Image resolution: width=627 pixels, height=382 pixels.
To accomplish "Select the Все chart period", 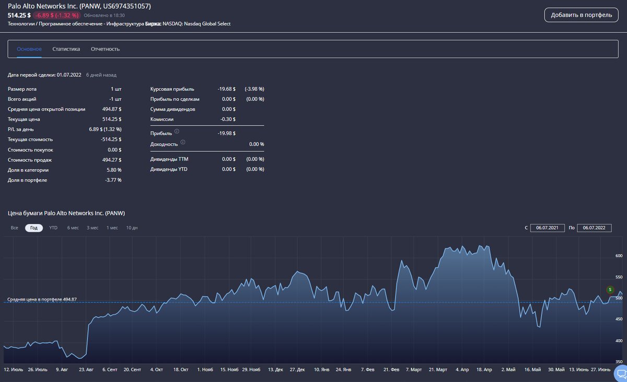I will point(15,228).
